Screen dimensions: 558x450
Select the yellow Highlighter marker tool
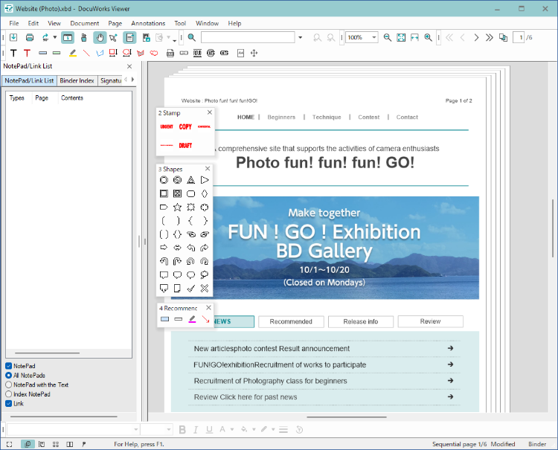(73, 53)
